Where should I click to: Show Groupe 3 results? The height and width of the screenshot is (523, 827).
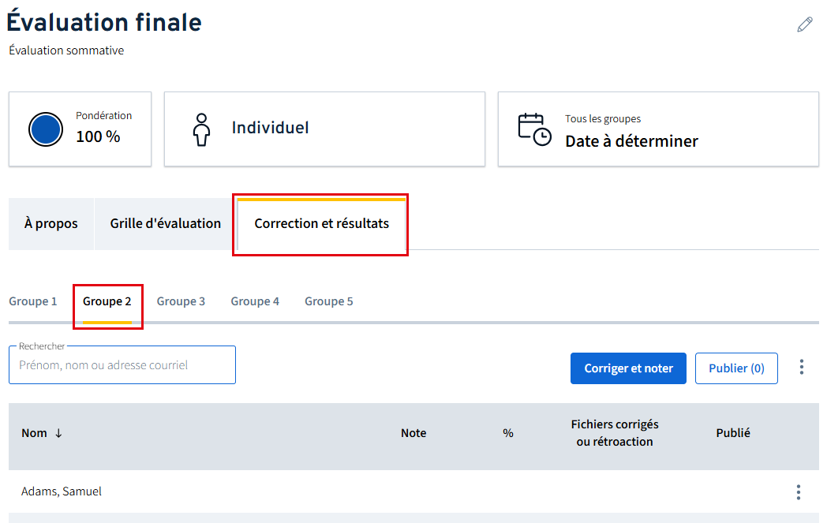[x=181, y=301]
